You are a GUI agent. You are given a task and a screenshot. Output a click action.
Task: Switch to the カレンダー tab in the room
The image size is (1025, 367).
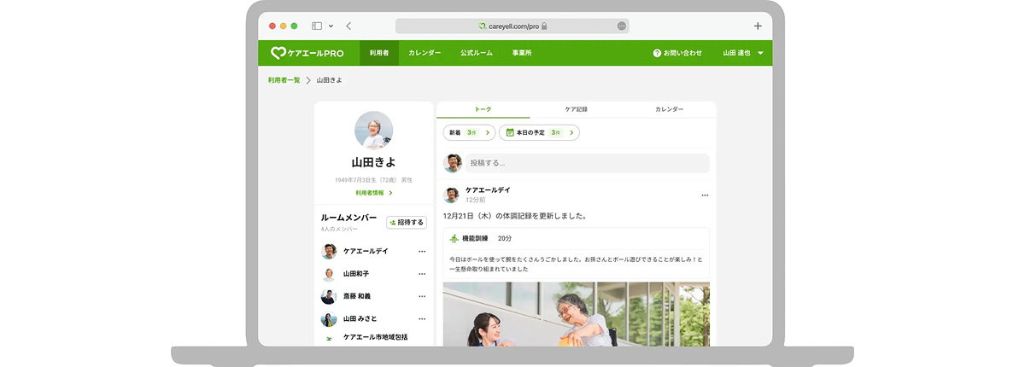tap(669, 110)
